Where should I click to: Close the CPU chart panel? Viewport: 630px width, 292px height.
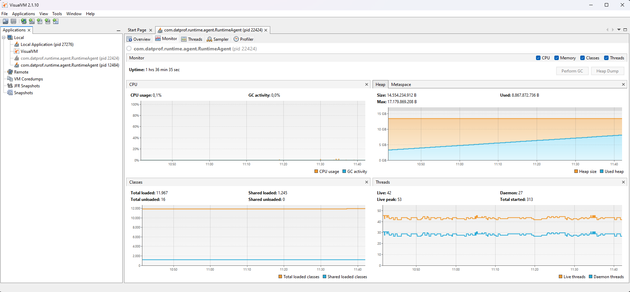[x=367, y=85]
